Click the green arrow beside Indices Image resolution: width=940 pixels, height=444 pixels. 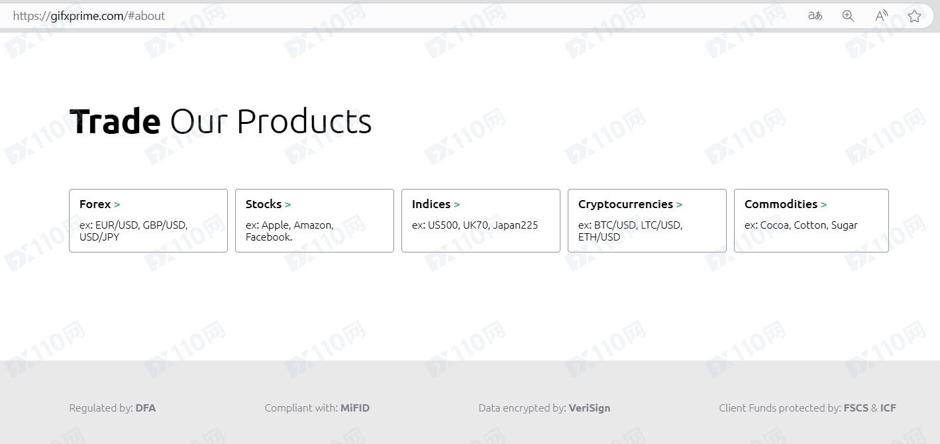pos(457,205)
